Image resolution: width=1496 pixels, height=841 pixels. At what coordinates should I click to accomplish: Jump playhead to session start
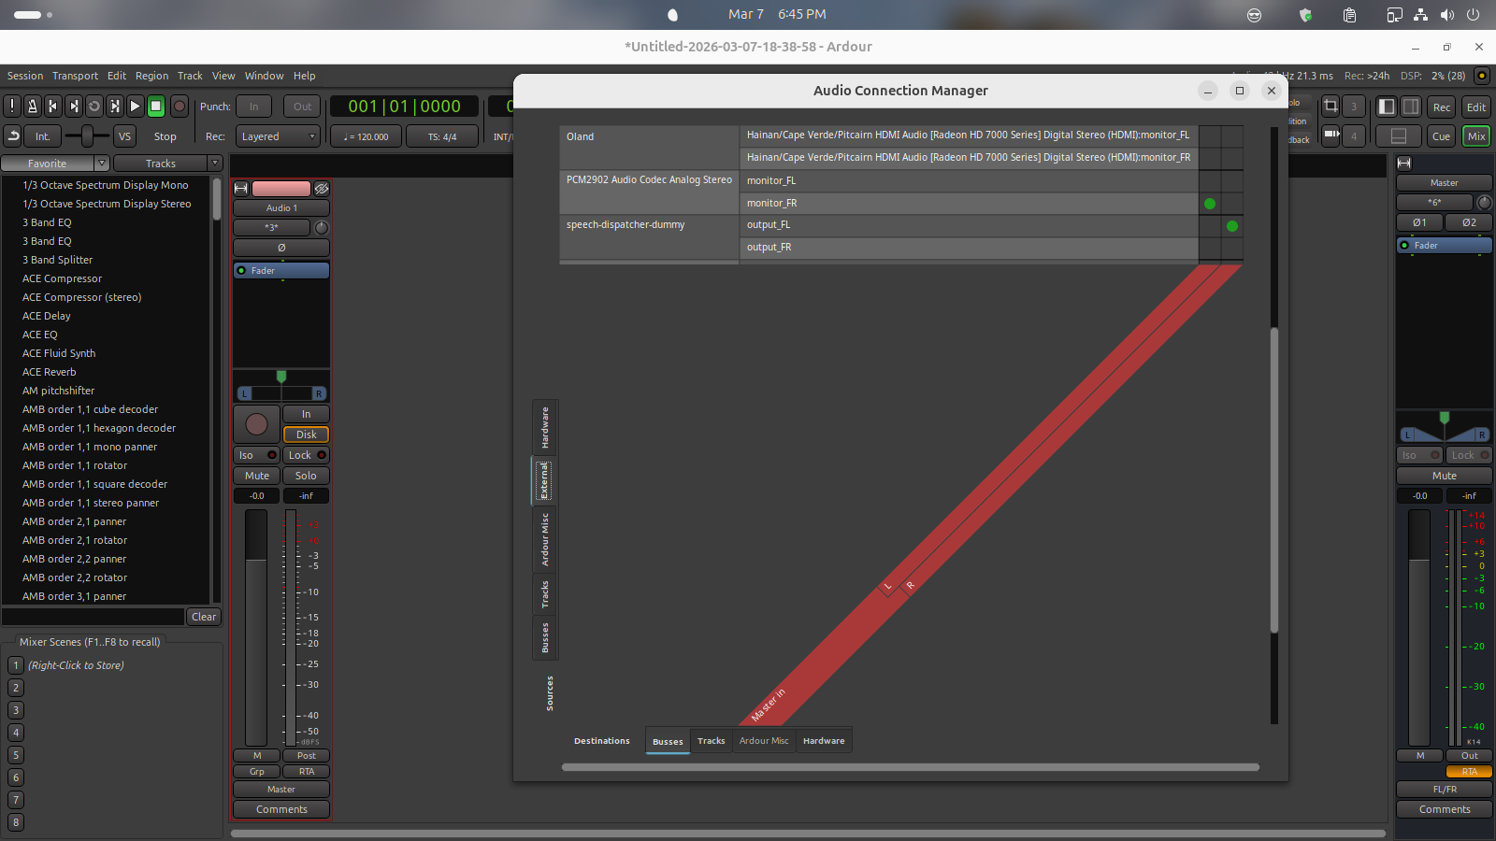[53, 107]
